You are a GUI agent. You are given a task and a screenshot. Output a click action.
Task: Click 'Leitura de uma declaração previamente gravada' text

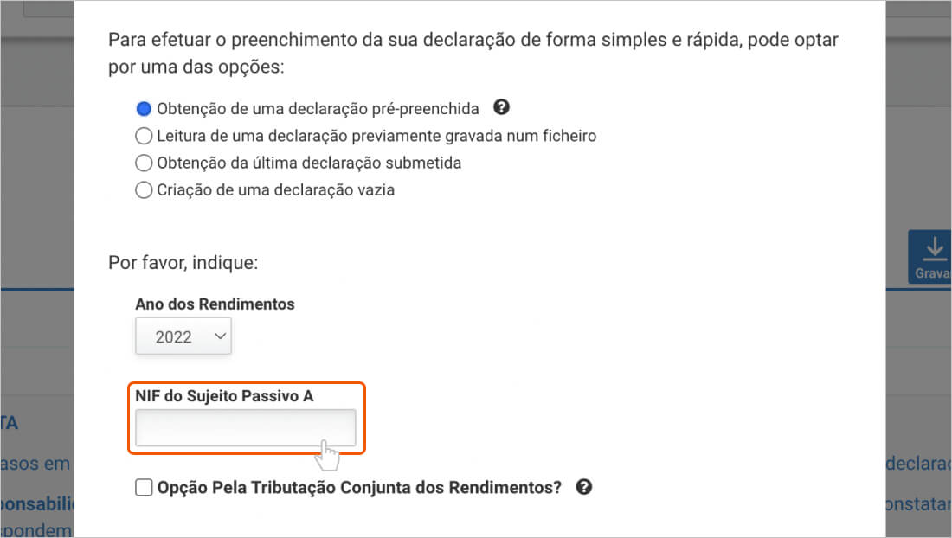point(376,136)
